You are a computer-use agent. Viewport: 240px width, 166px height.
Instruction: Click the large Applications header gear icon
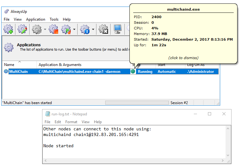coord(9,48)
